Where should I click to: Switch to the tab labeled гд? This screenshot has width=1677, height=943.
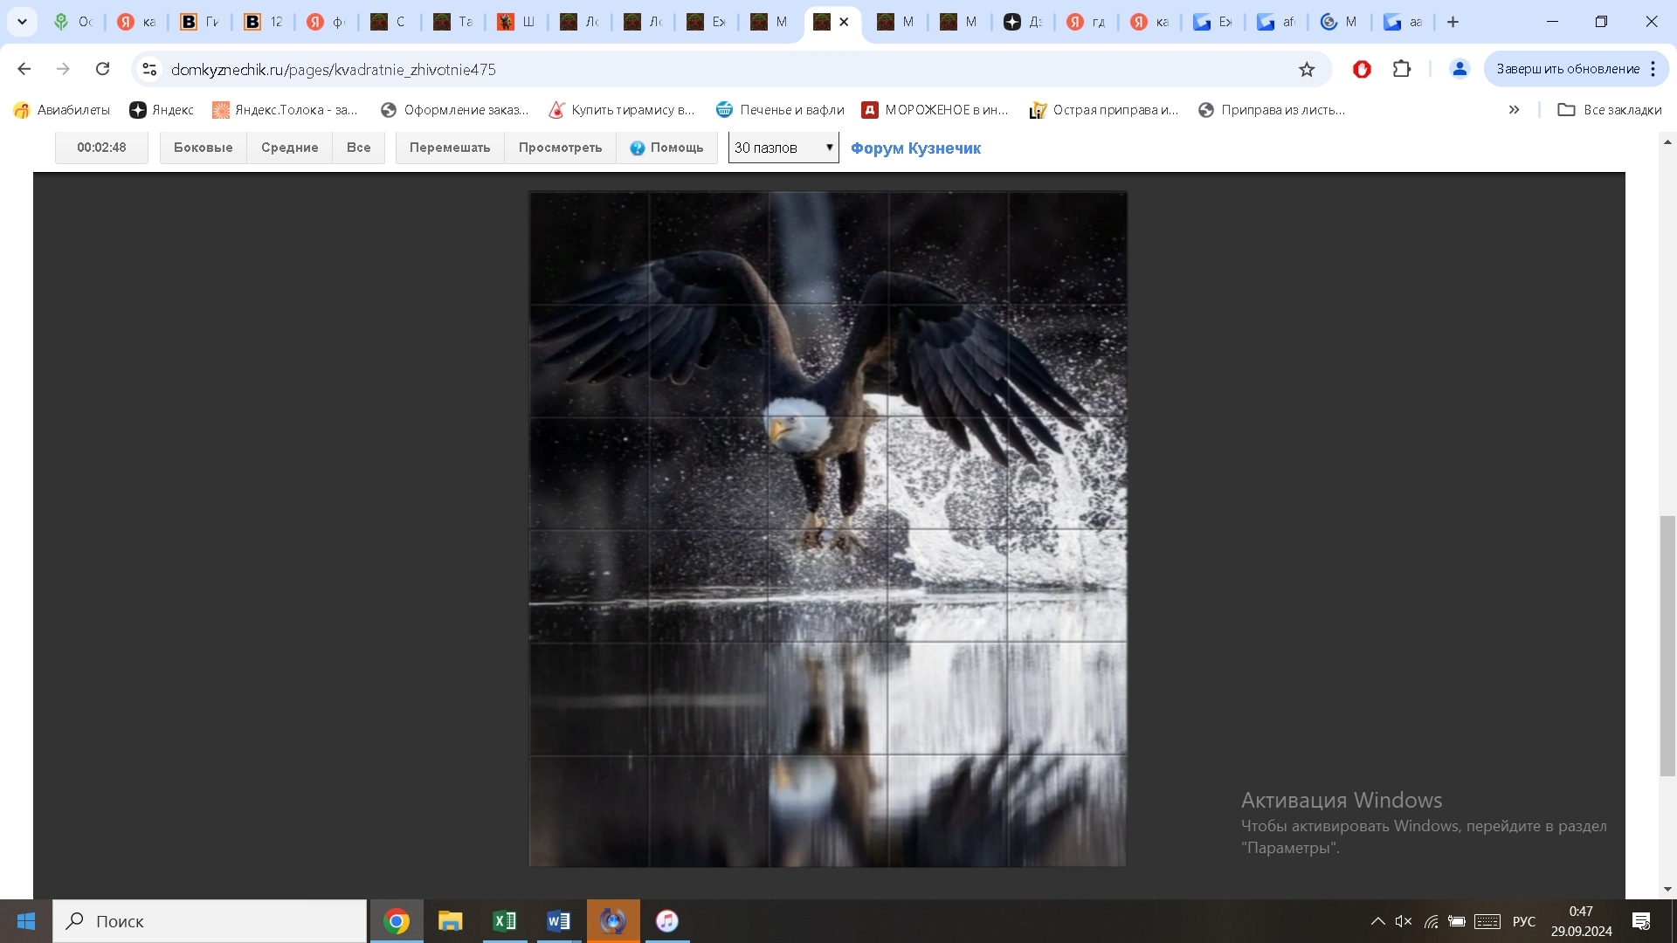click(1087, 22)
